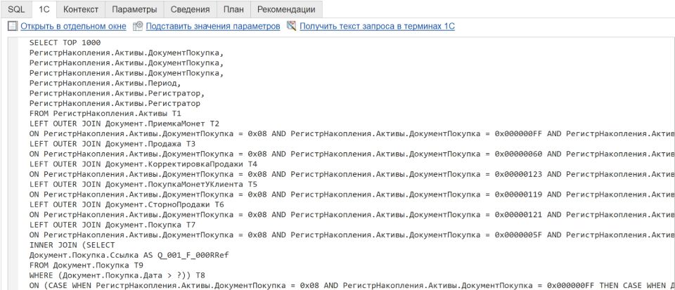Click the icon before 'Получить текст запроса'
Screen dimensions: 675x290
coord(291,26)
